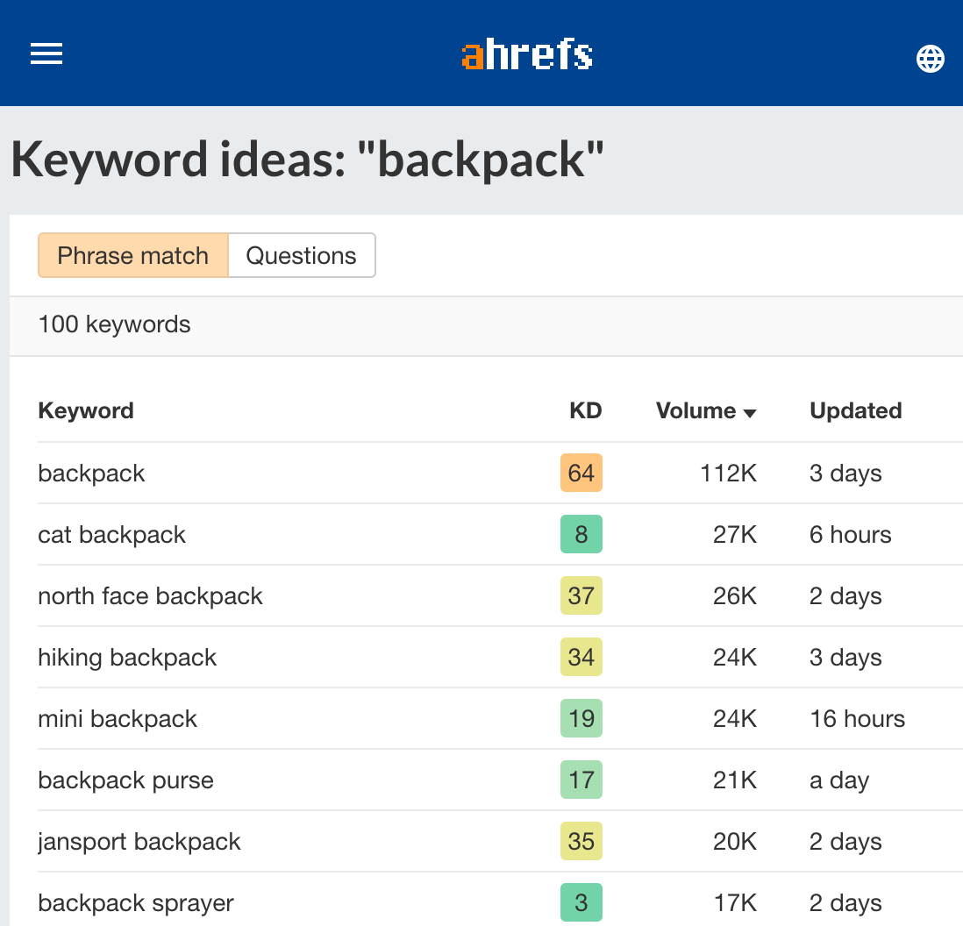Click the KD column header
Viewport: 963px width, 926px height.
585,411
